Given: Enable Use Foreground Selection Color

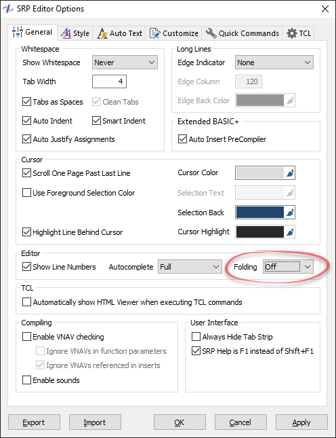Looking at the screenshot, I should point(26,193).
